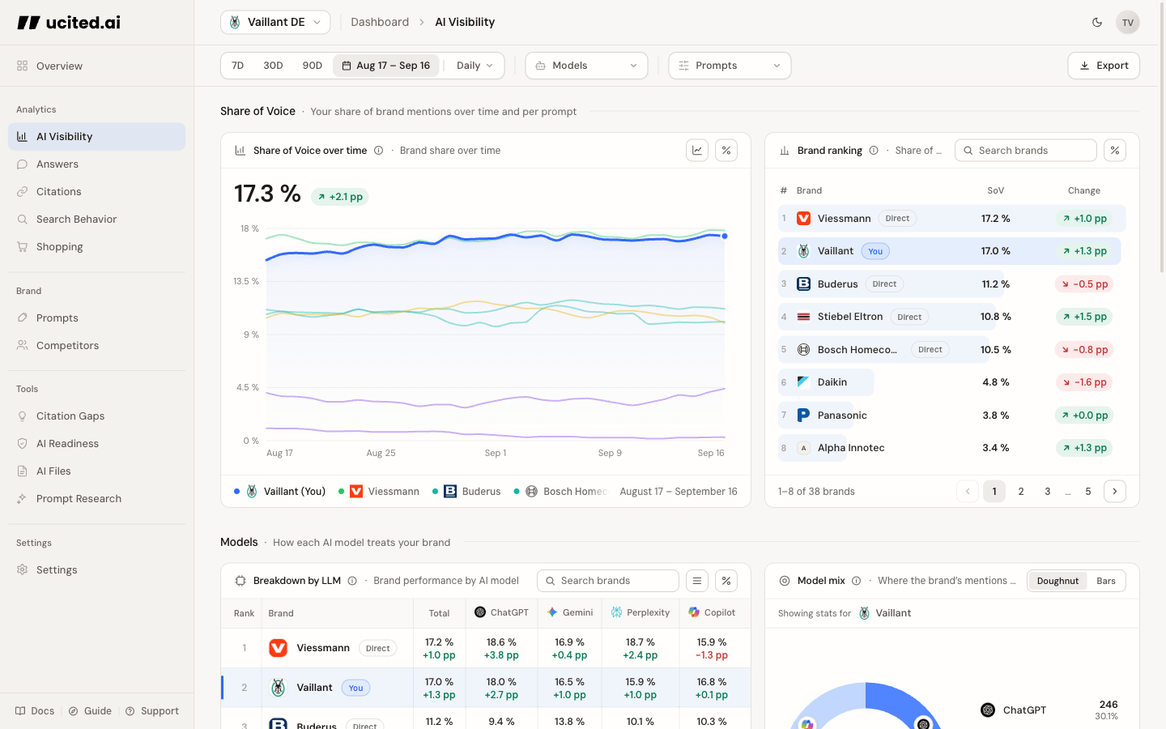Show info tooltip for Brand ranking
The height and width of the screenshot is (729, 1166).
(x=874, y=151)
